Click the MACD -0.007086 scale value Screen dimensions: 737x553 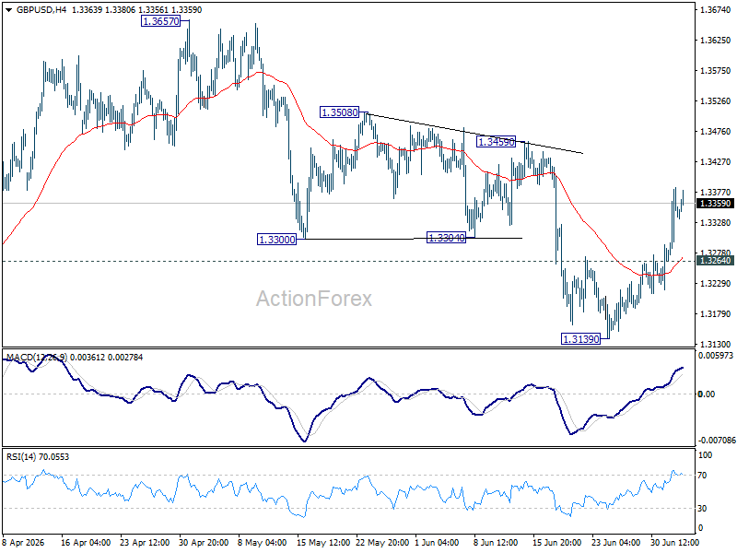point(717,441)
